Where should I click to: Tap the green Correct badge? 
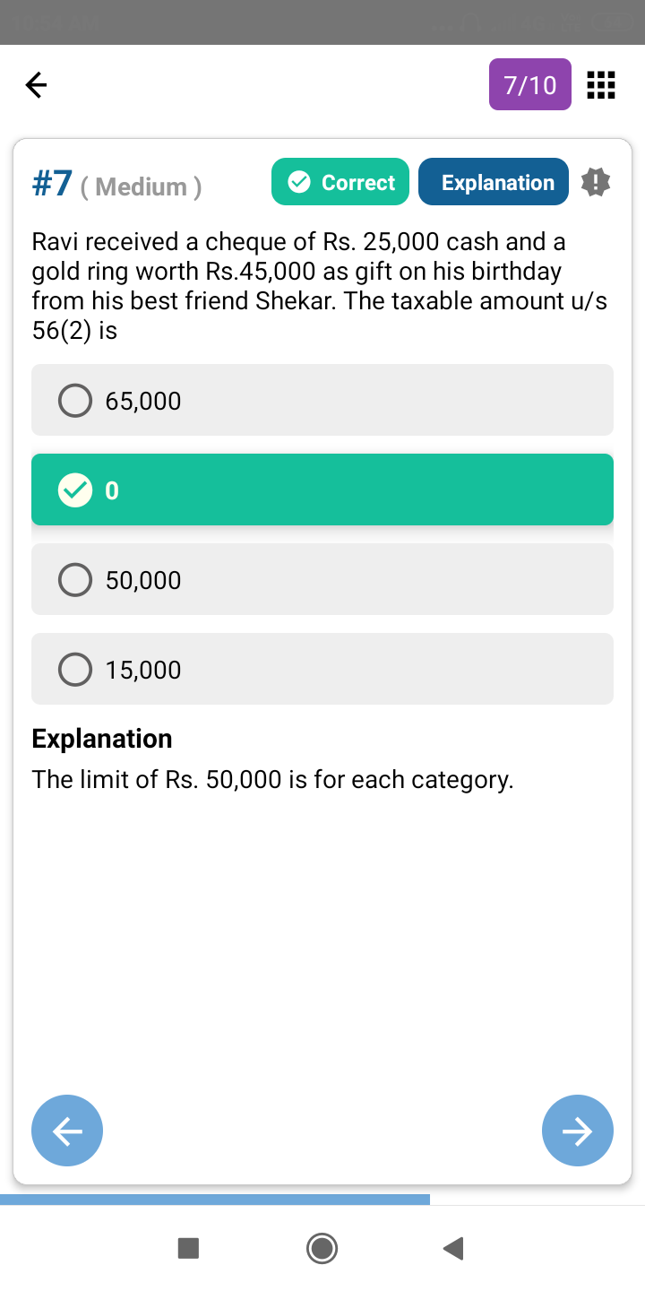pos(340,182)
